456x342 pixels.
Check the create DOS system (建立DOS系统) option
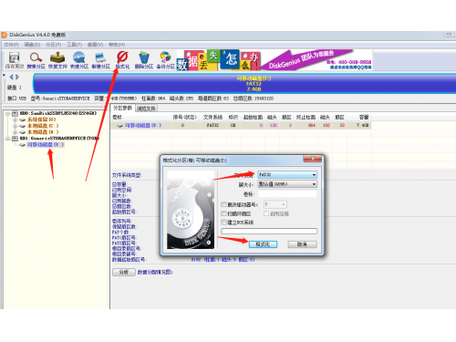coord(224,223)
